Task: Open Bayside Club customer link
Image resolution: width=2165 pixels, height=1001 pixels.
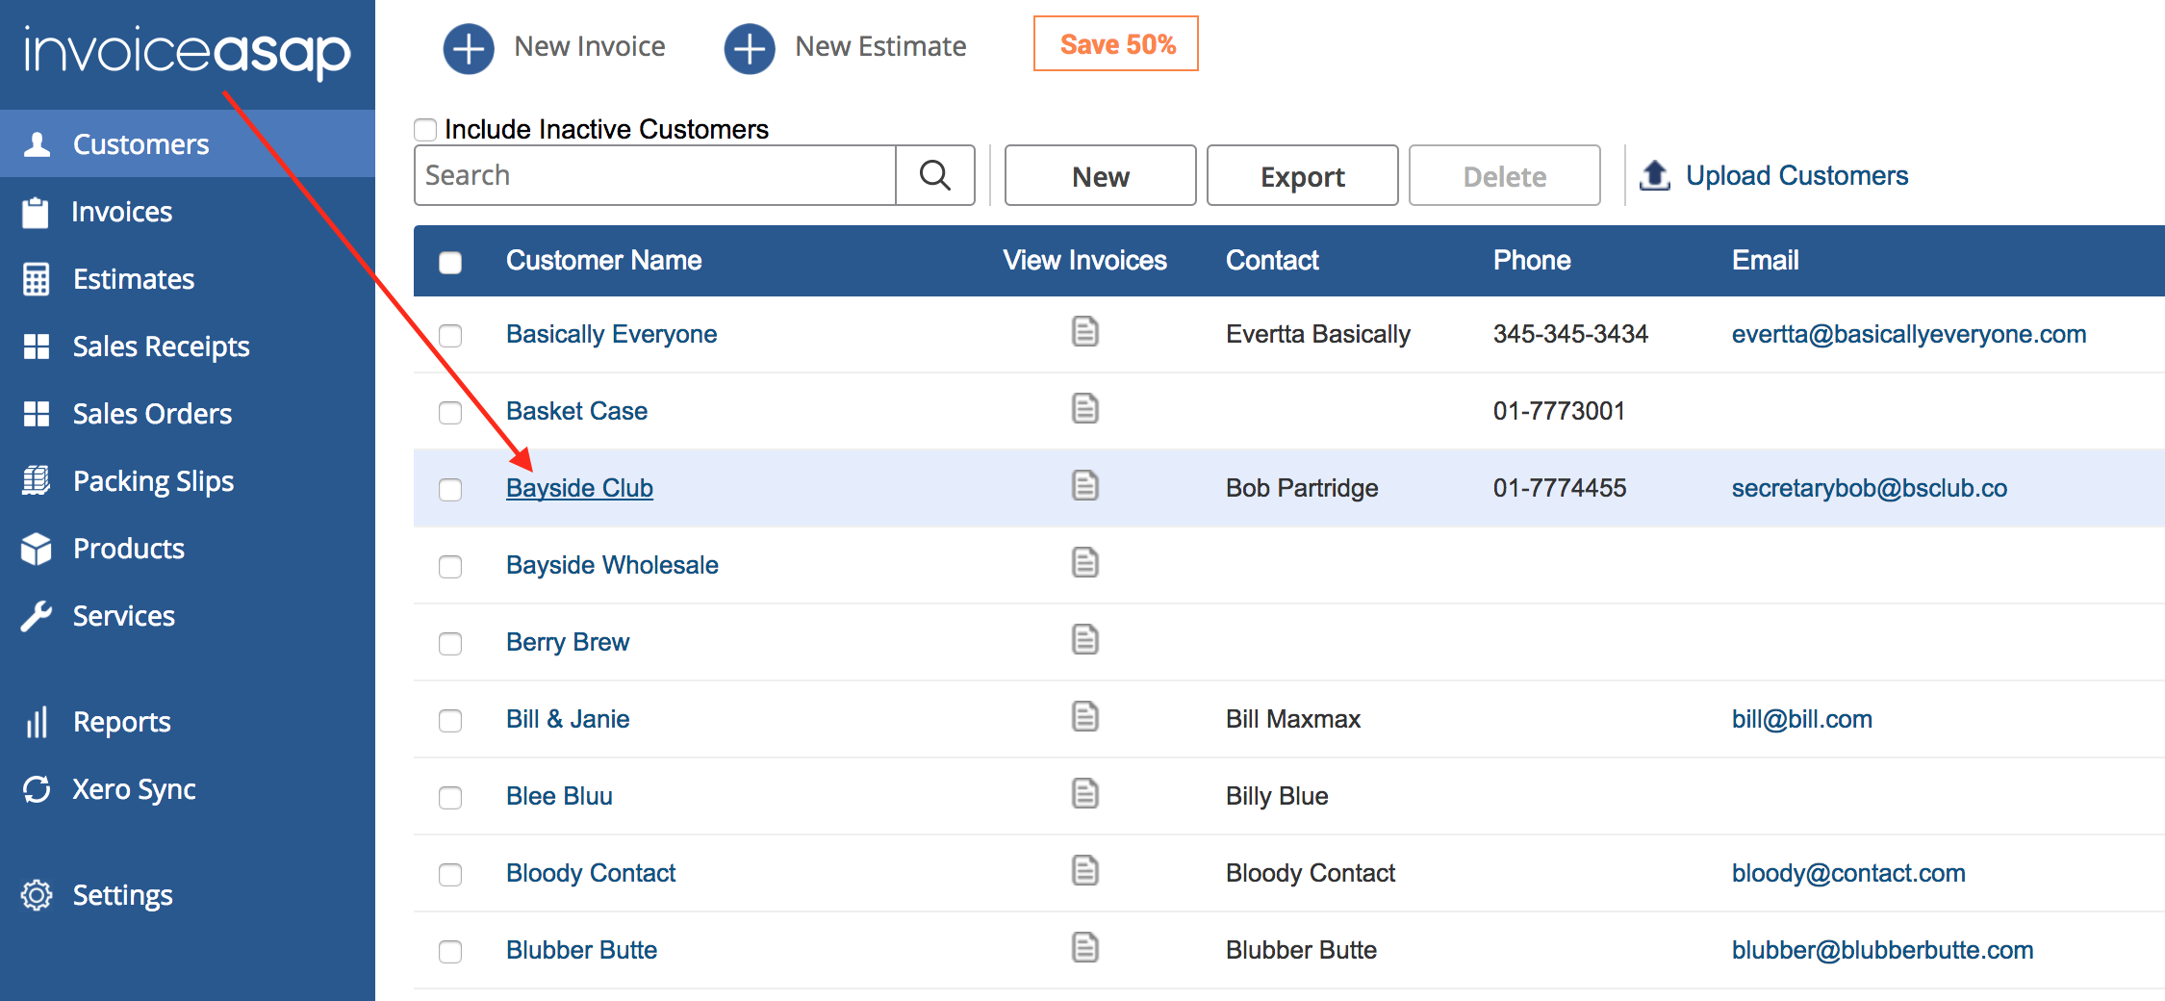Action: pyautogui.click(x=579, y=488)
